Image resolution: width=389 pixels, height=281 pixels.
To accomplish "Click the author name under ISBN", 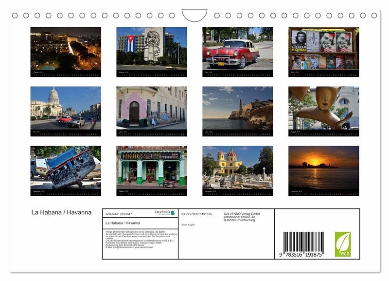I will [188, 225].
